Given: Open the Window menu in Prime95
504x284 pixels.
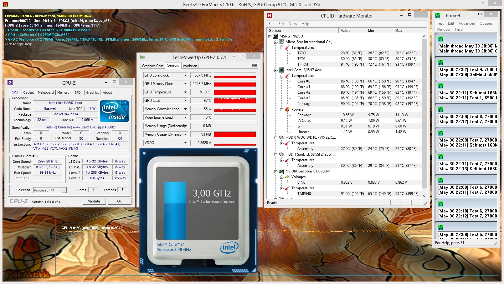Looking at the screenshot, I should point(444,29).
